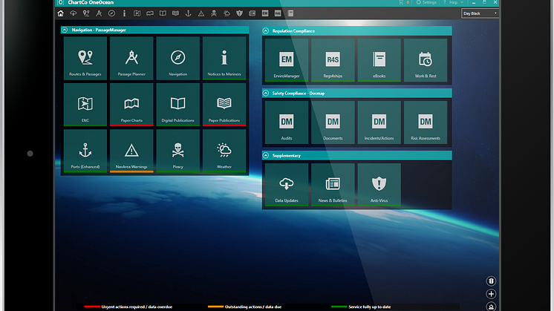Viewport: 554px width, 311px height.
Task: Open the Paper Charts tile
Action: click(x=131, y=105)
